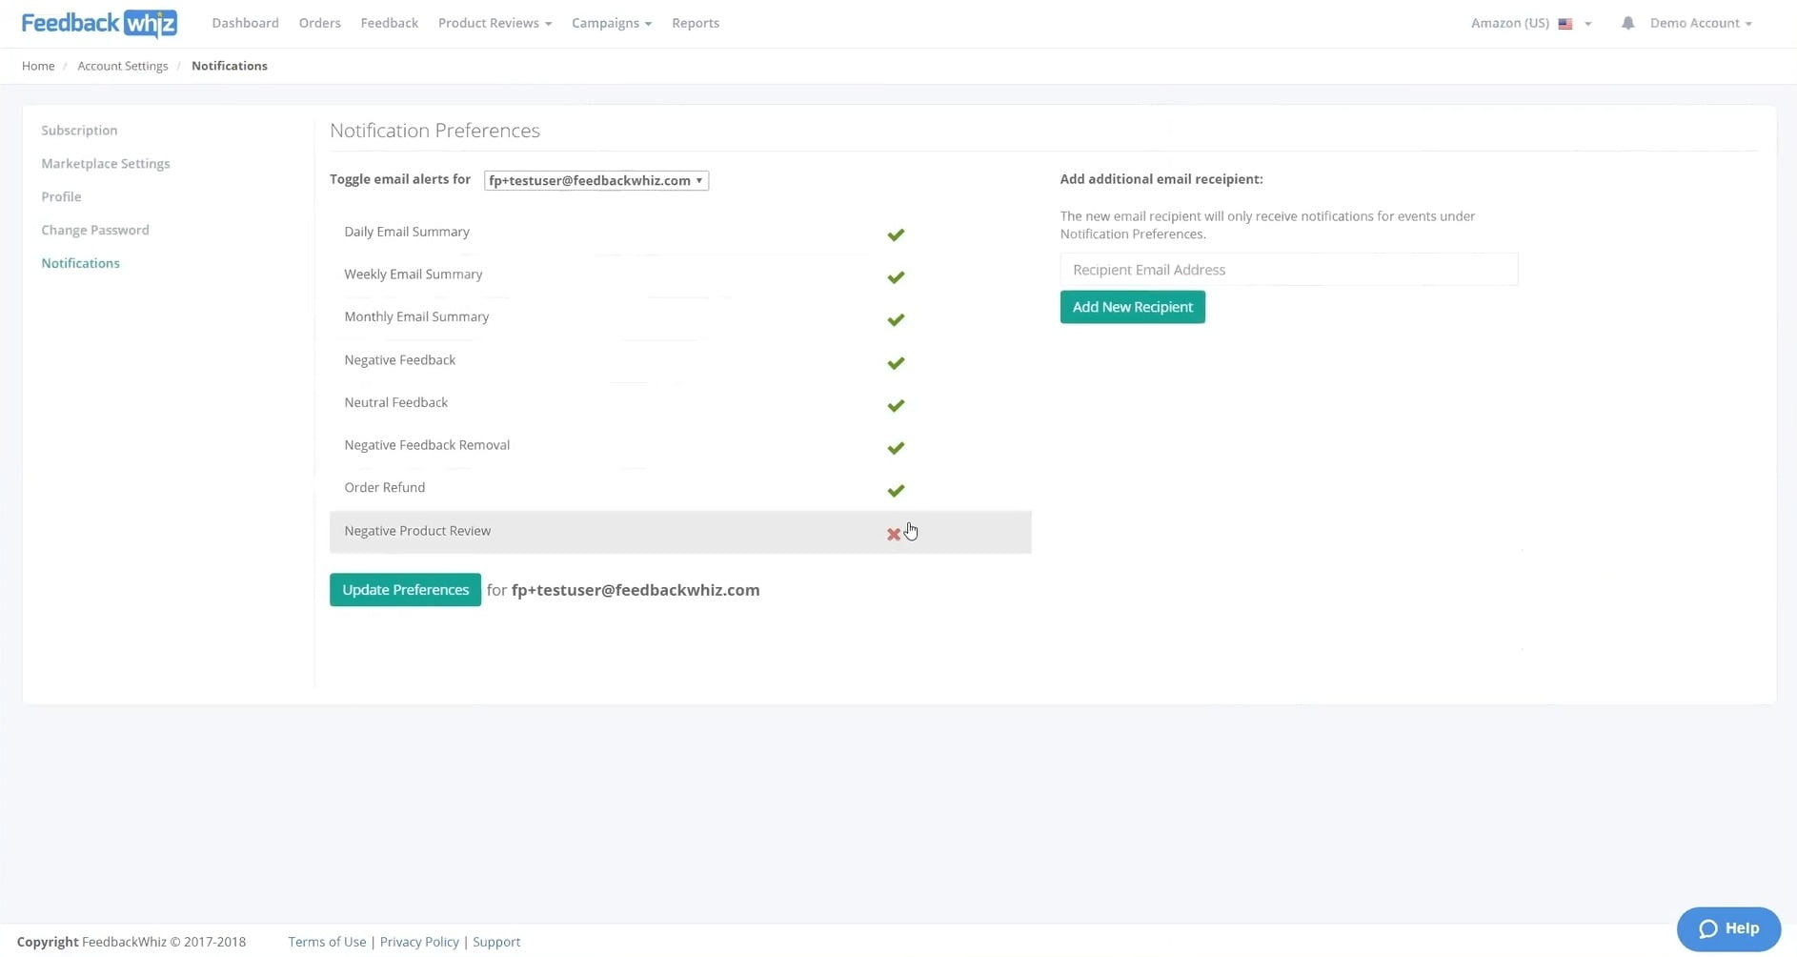Click the Negative Feedback Removal label
The height and width of the screenshot is (957, 1797).
click(x=427, y=445)
